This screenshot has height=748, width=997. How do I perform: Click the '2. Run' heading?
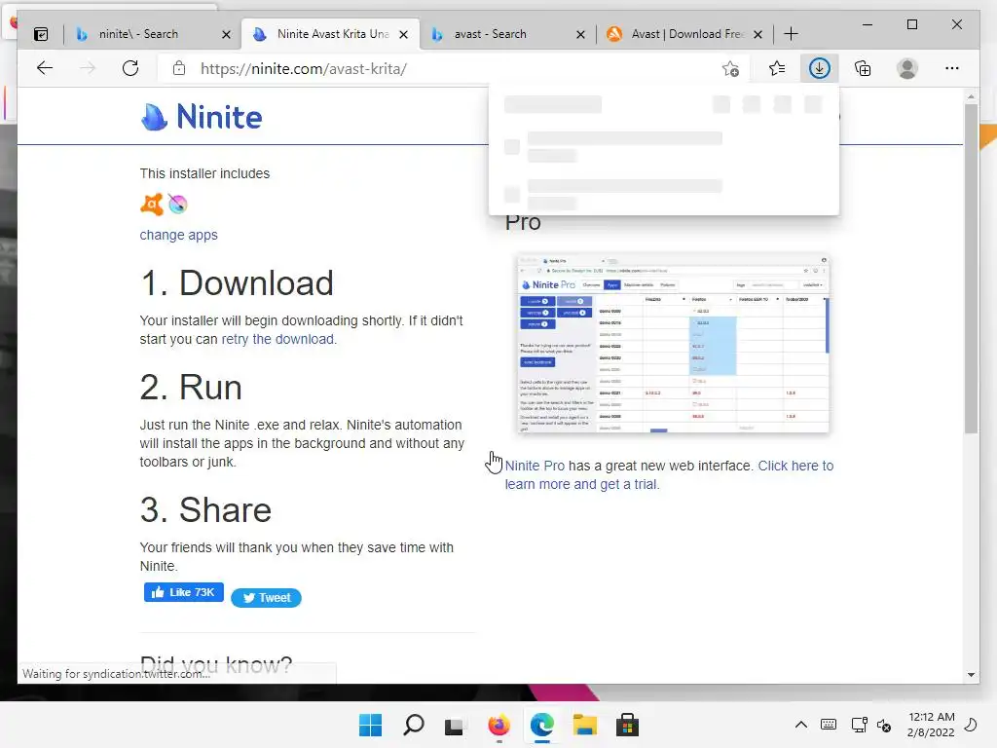tap(191, 388)
